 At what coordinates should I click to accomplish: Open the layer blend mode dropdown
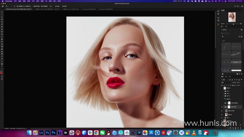pyautogui.click(x=225, y=83)
